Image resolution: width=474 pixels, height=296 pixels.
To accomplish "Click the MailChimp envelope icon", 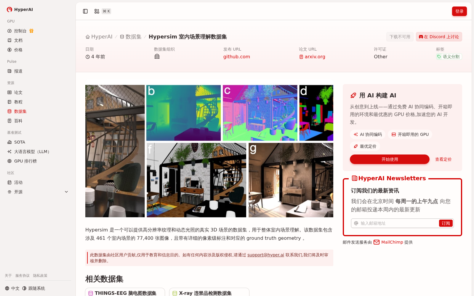I will click(377, 242).
